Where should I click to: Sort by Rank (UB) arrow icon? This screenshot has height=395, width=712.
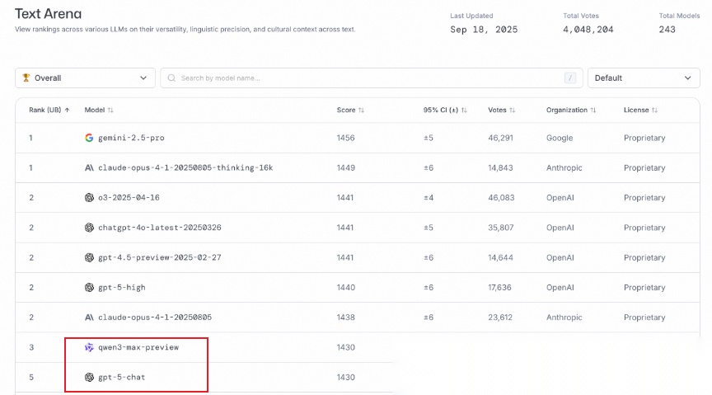tap(68, 110)
